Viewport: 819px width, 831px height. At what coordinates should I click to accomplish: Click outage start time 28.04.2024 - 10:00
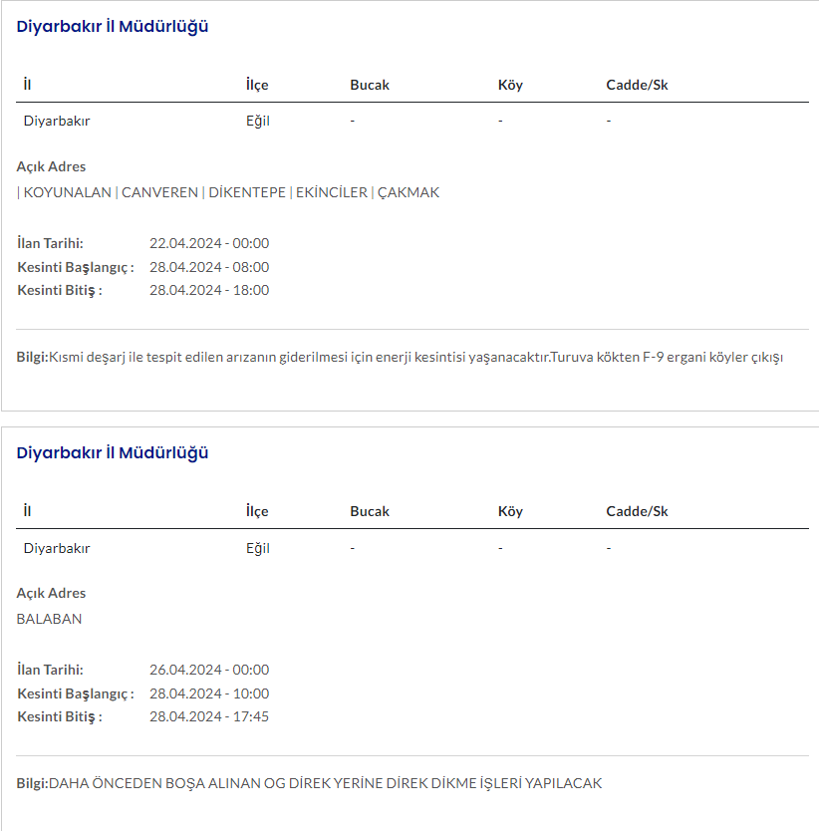tap(209, 693)
